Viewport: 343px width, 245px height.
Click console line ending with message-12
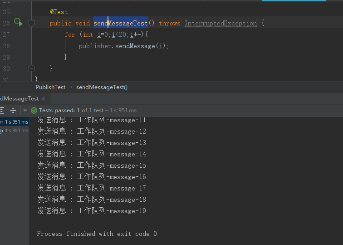click(x=92, y=131)
